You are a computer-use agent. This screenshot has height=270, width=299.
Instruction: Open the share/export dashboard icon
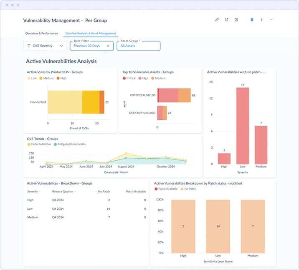[226, 20]
